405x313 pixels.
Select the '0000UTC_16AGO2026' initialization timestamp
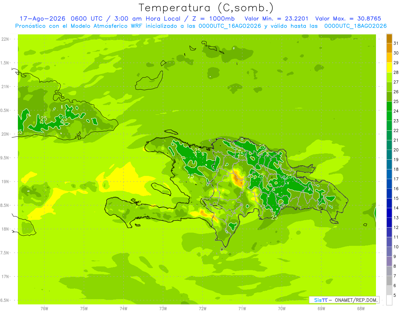tap(230, 26)
